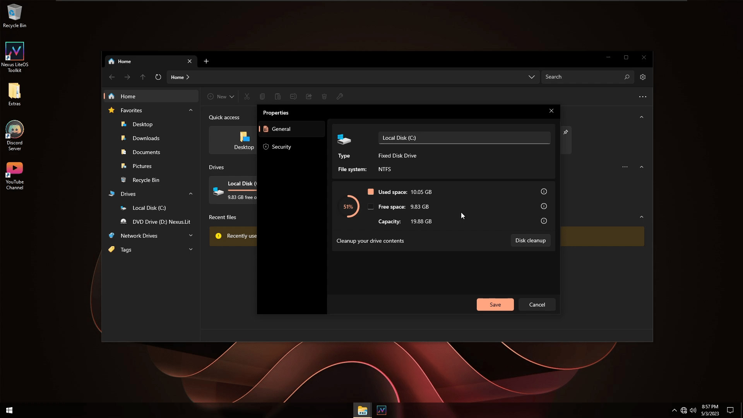Click the Used space color swatch

tap(371, 192)
